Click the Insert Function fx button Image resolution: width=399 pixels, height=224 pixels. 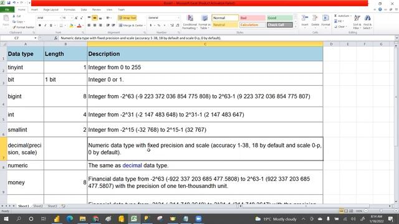[55, 38]
